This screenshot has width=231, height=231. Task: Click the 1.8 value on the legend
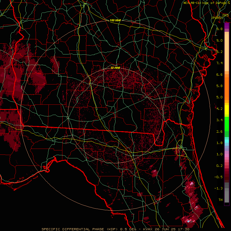[x=219, y=143]
